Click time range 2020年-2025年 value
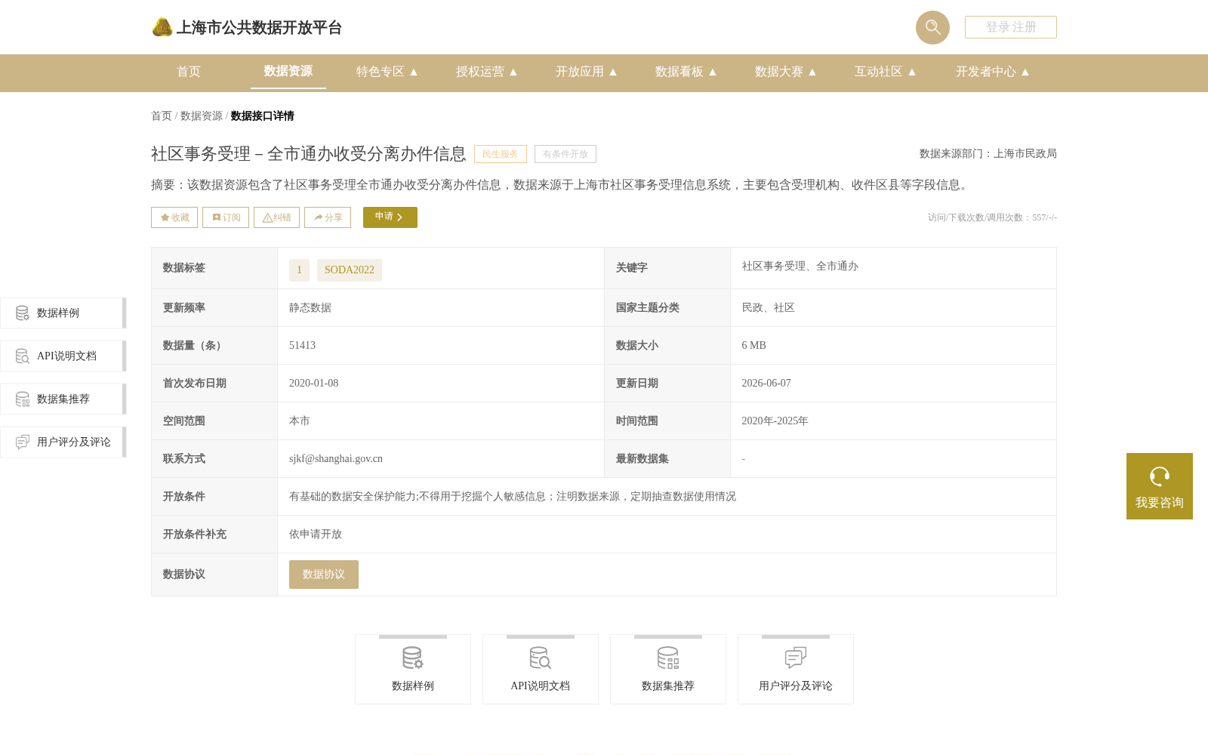The width and height of the screenshot is (1208, 755). point(775,421)
